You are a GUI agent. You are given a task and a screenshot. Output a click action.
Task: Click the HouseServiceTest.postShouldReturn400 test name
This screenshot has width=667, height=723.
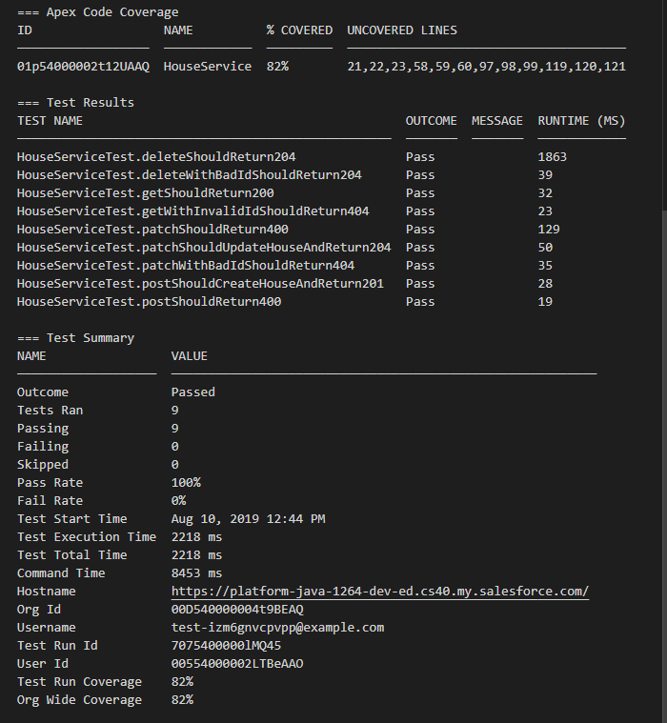149,302
